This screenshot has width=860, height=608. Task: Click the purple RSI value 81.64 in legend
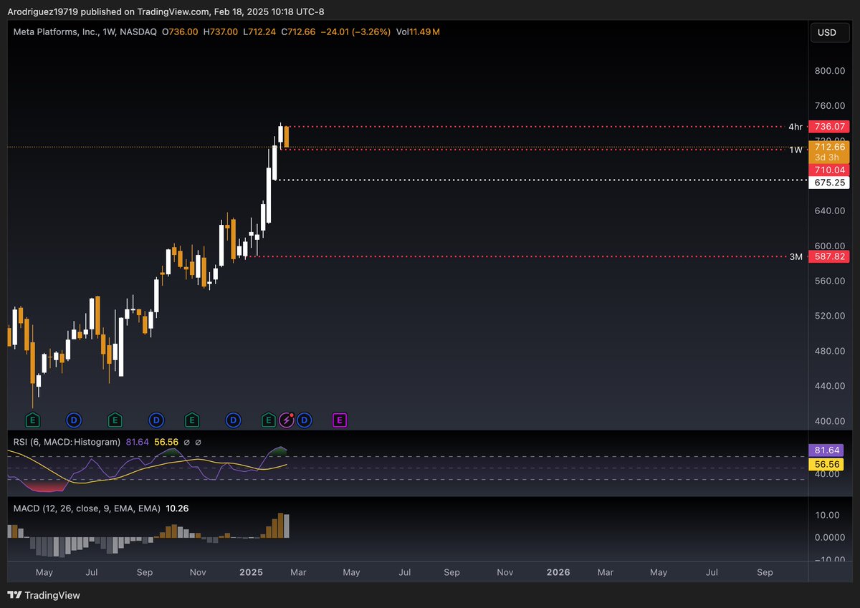[x=138, y=443]
